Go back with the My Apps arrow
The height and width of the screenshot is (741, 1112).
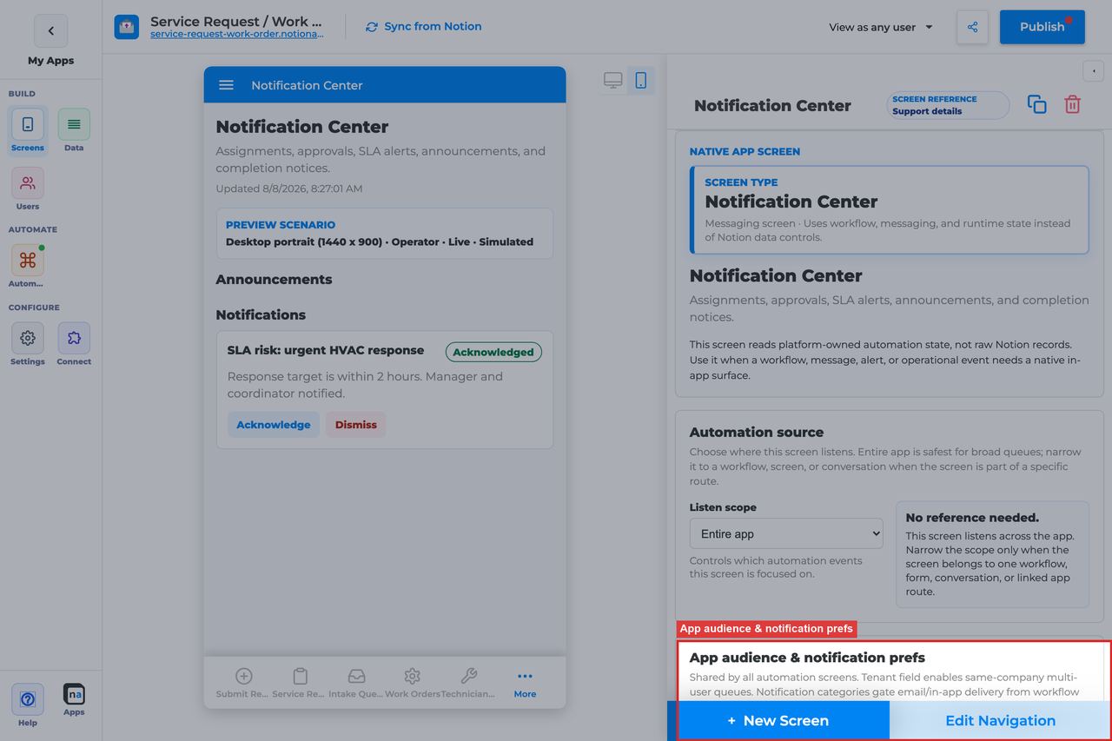tap(50, 30)
